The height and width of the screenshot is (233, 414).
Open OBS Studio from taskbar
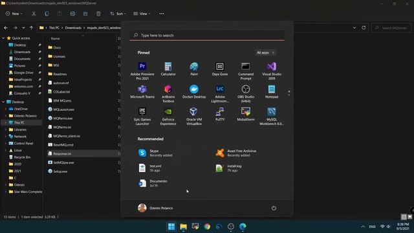click(x=231, y=227)
